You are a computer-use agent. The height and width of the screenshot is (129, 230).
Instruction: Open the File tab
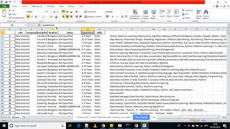5,6
